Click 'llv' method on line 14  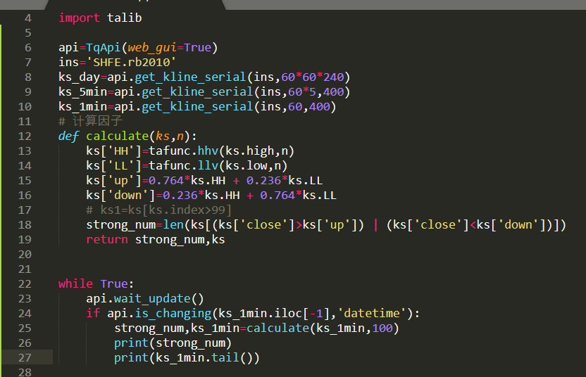[208, 166]
